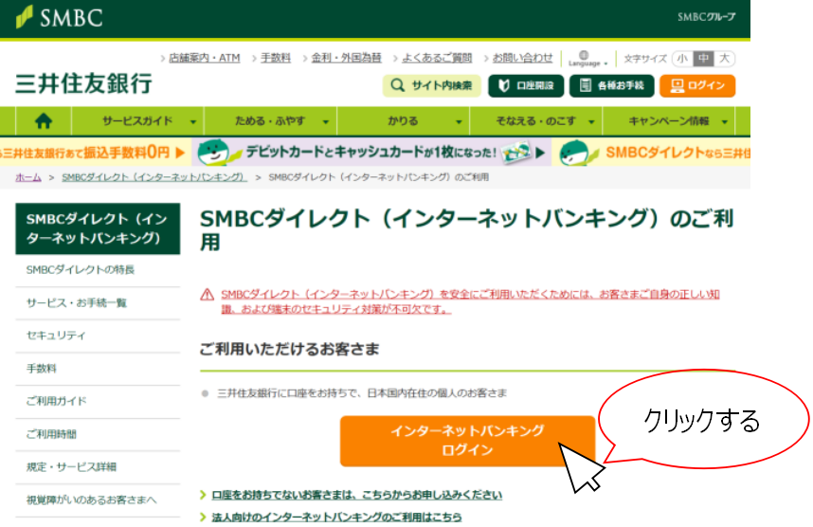Expand the そなえる・のこす menu
Viewport: 813px width, 527px height.
coord(536,121)
